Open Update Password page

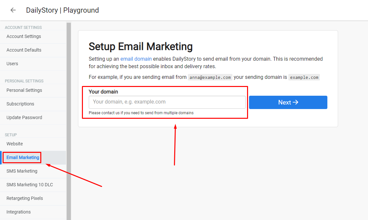pos(33,117)
